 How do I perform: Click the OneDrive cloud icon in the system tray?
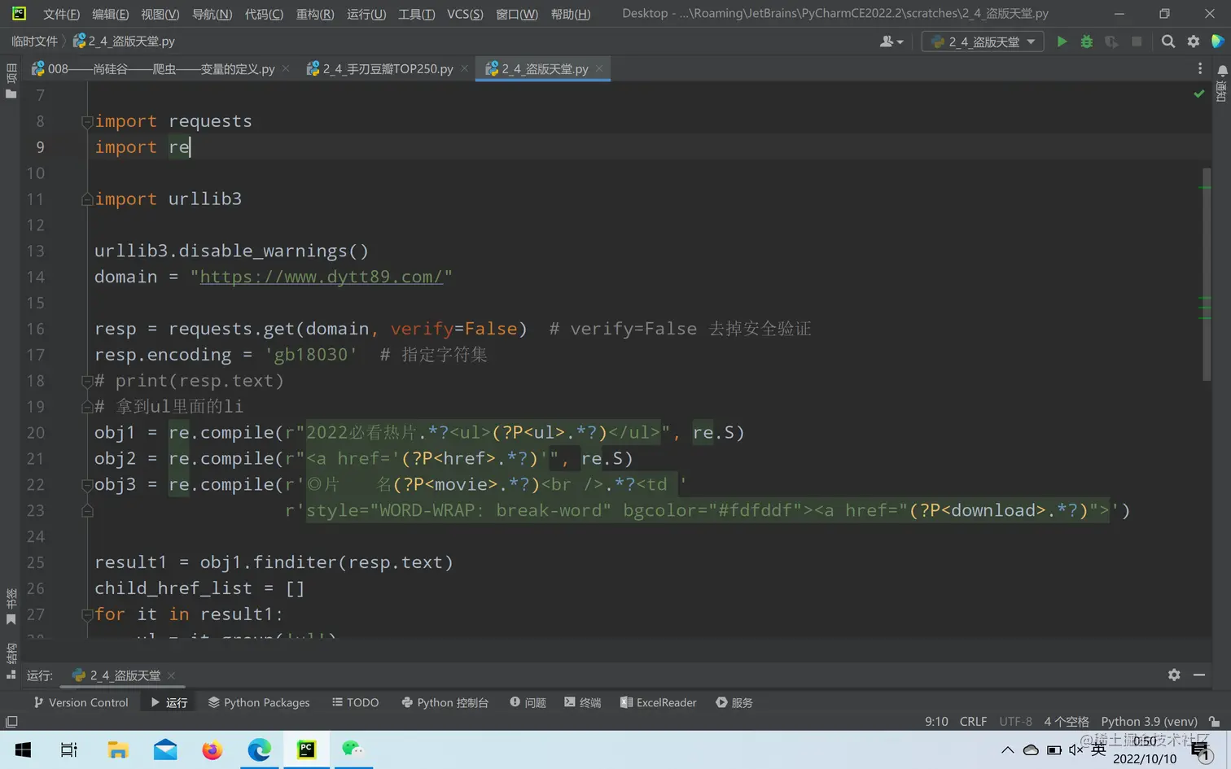[x=1031, y=749]
